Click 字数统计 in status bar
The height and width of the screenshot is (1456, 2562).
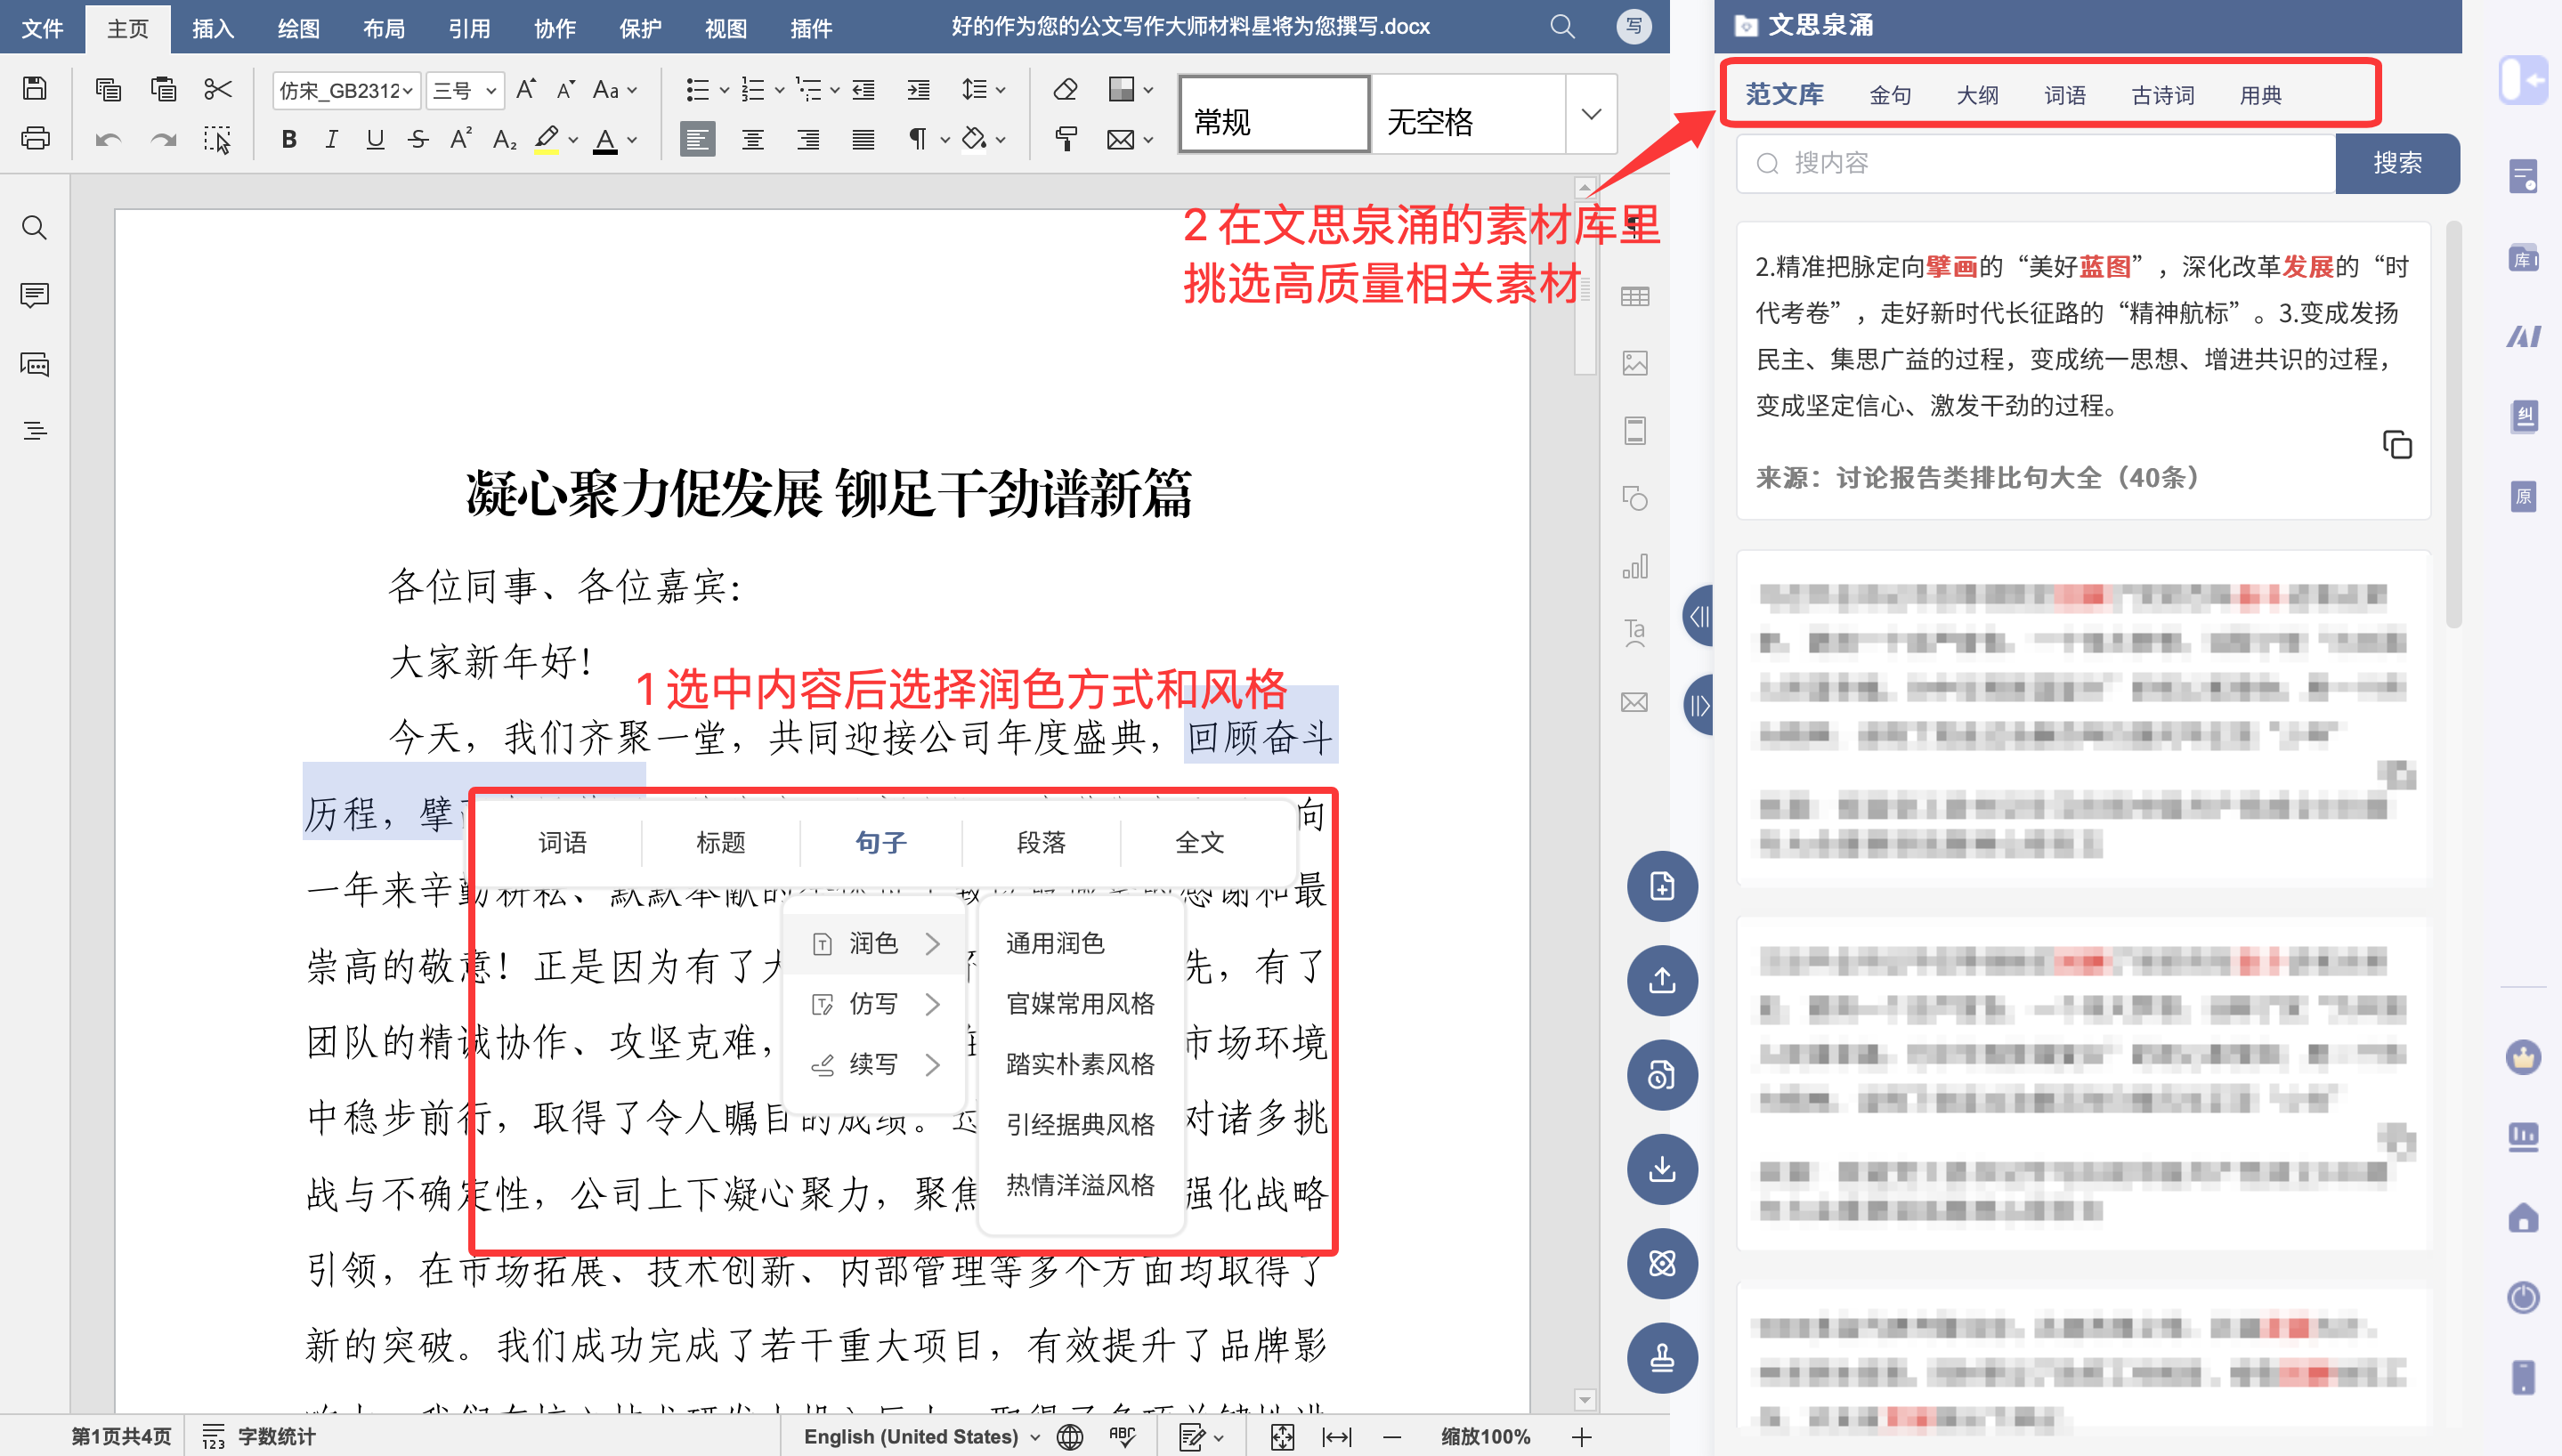[x=259, y=1437]
